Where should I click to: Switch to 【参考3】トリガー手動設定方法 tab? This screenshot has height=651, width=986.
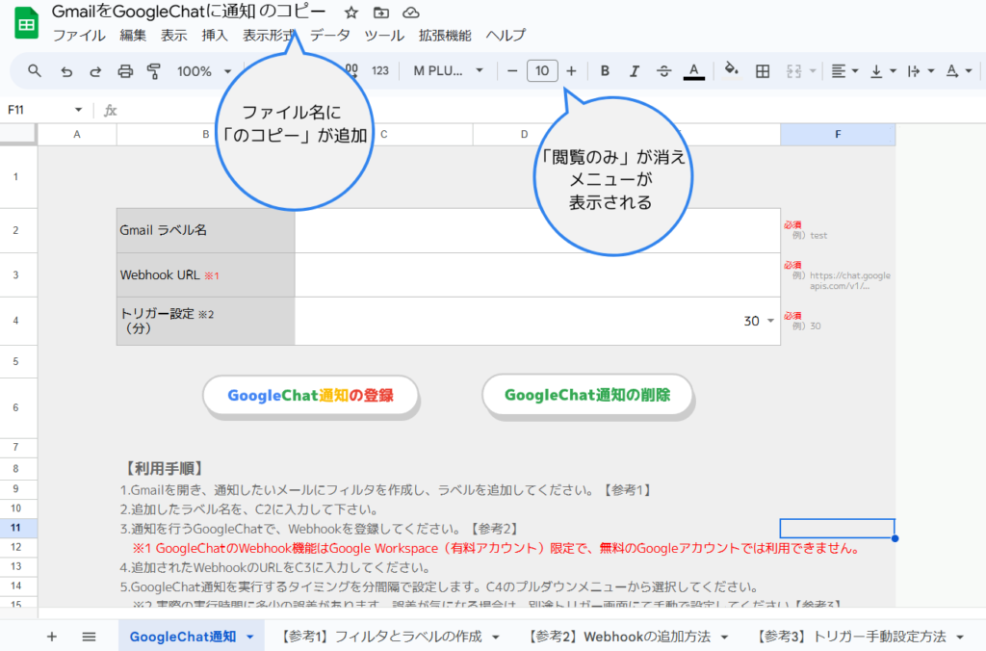850,637
